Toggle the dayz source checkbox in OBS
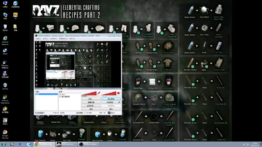Screen dimensions: 262x147 click(x=60, y=94)
